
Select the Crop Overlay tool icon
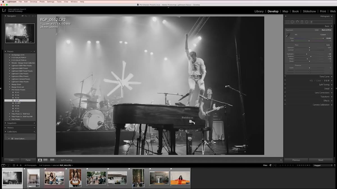(x=287, y=22)
